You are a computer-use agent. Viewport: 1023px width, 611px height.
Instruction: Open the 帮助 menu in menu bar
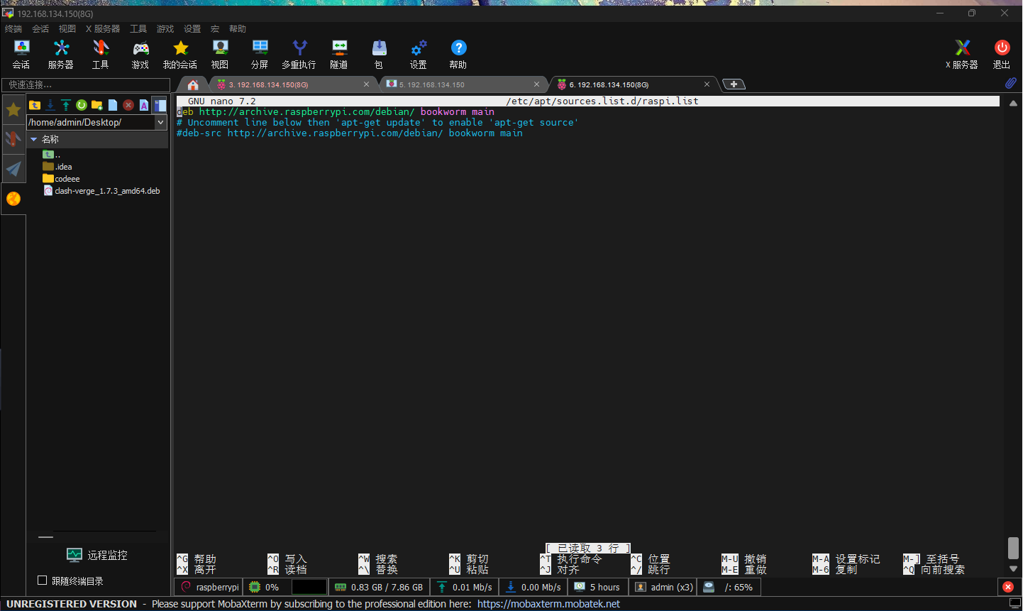(x=238, y=29)
